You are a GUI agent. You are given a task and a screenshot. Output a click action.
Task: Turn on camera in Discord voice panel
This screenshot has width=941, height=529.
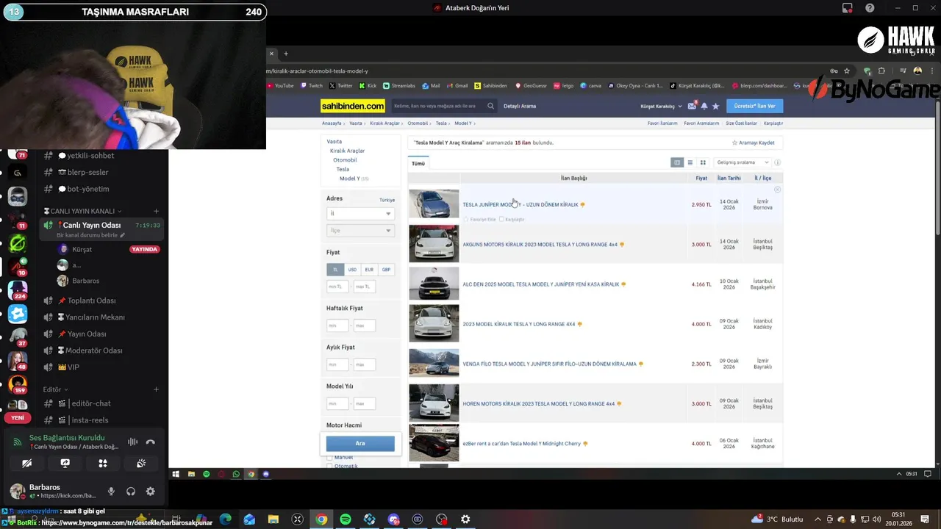[27, 464]
